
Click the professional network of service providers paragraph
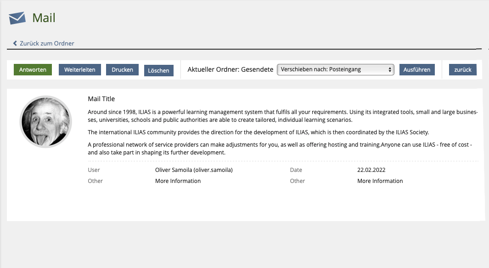(282, 148)
